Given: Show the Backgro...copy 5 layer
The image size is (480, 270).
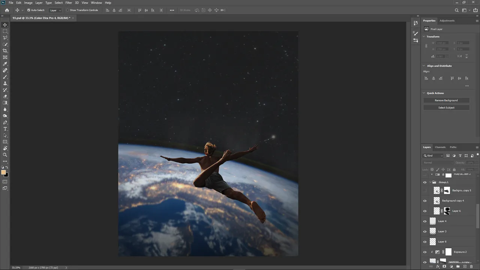Looking at the screenshot, I should (425, 190).
